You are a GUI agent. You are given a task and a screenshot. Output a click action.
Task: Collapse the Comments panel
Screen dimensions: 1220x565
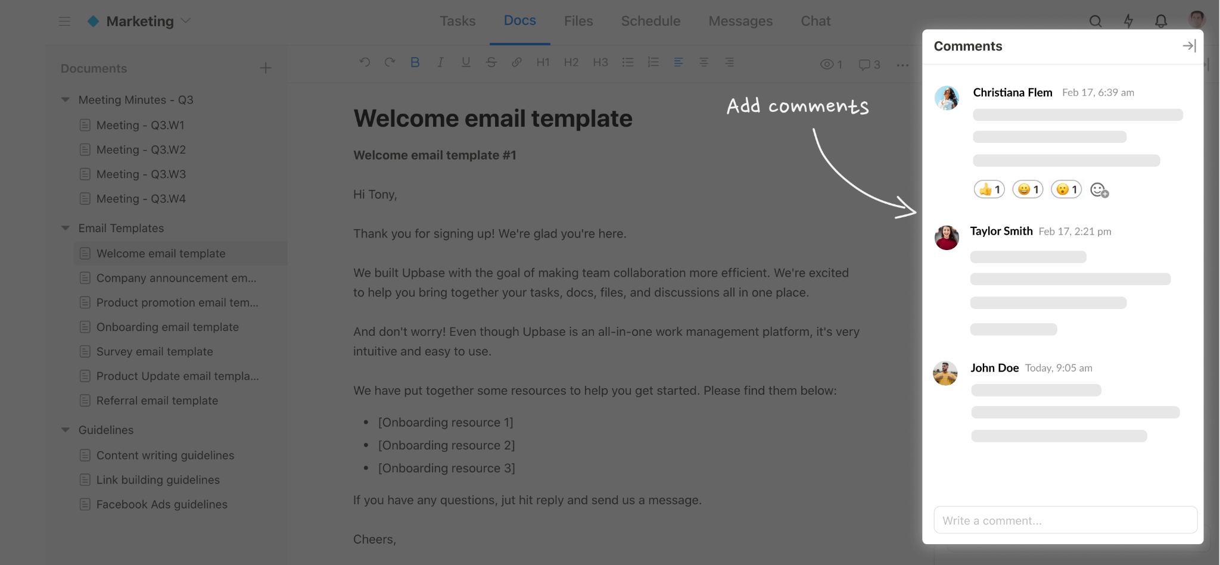coord(1189,46)
